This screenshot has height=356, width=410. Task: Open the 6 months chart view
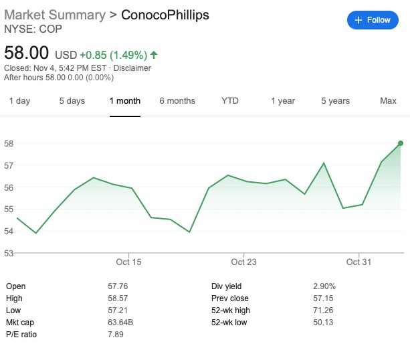click(177, 101)
